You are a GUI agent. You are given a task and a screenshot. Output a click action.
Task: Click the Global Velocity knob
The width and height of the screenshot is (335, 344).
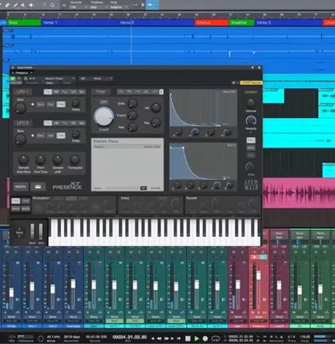[250, 121]
